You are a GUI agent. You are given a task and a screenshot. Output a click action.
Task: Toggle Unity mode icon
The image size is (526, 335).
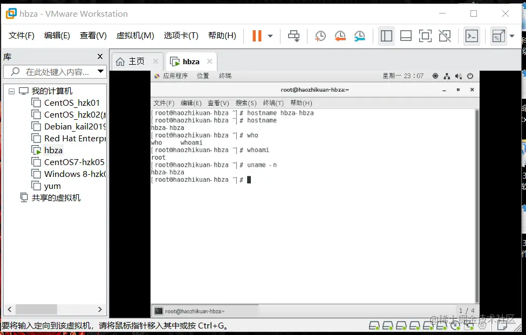445,36
